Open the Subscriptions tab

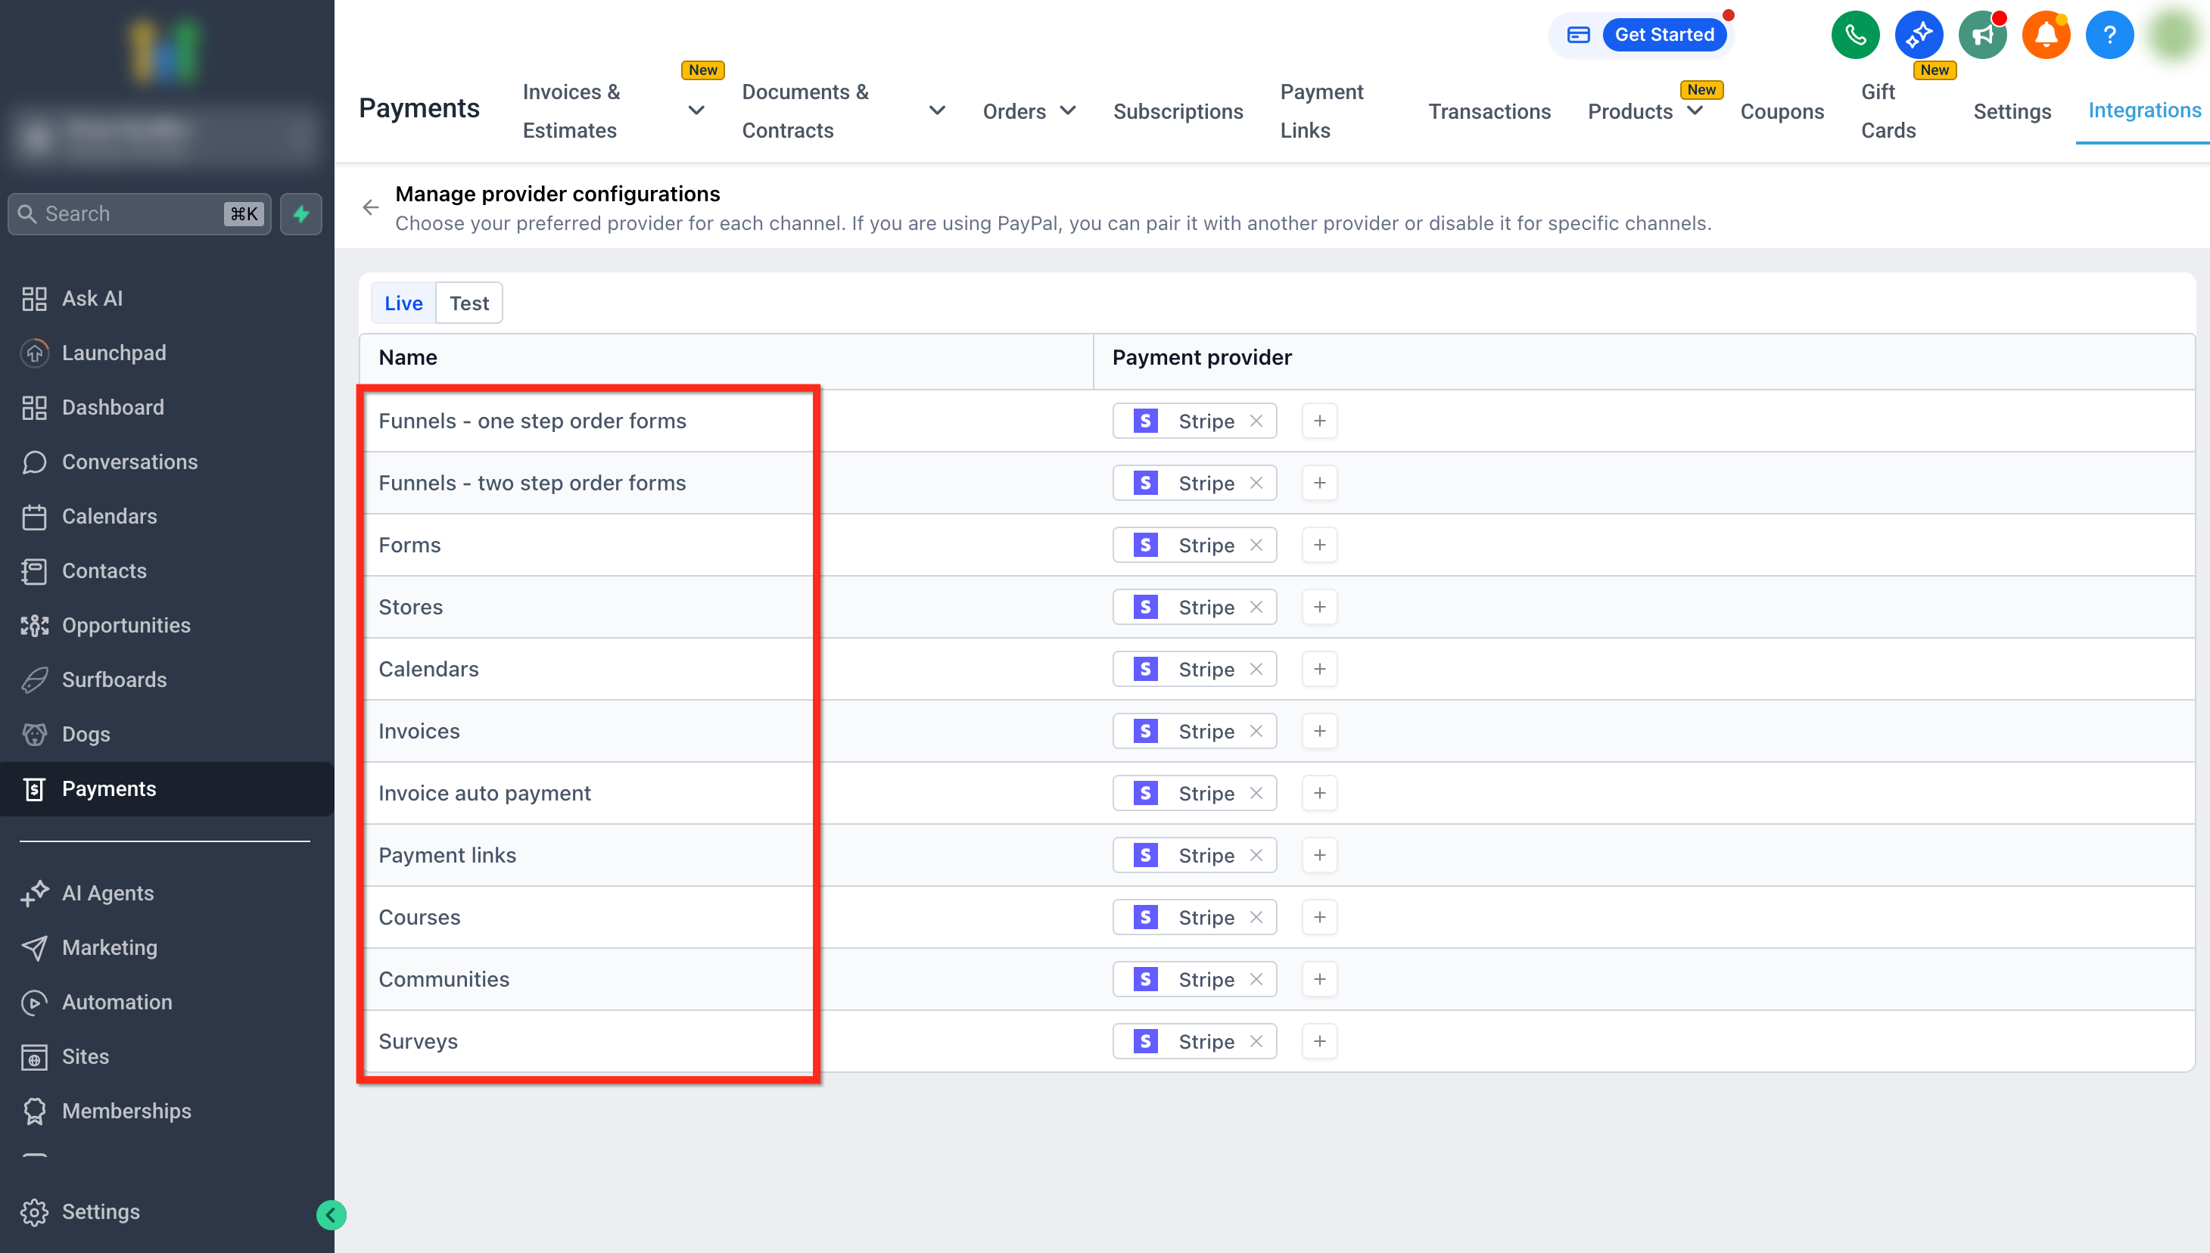click(1178, 111)
